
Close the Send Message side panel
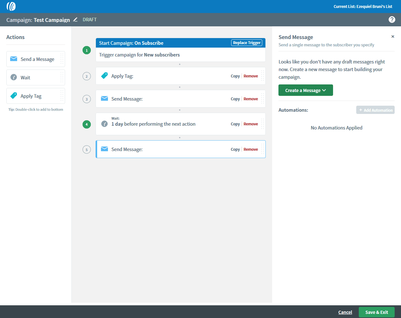click(393, 36)
